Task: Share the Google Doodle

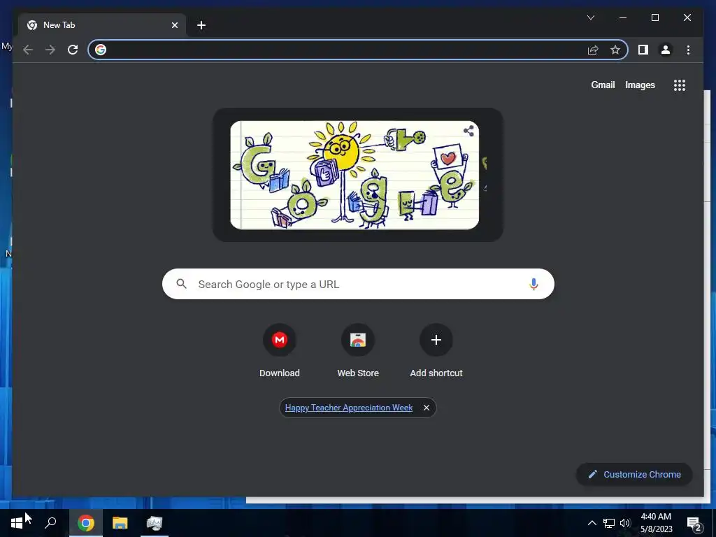Action: 468,131
